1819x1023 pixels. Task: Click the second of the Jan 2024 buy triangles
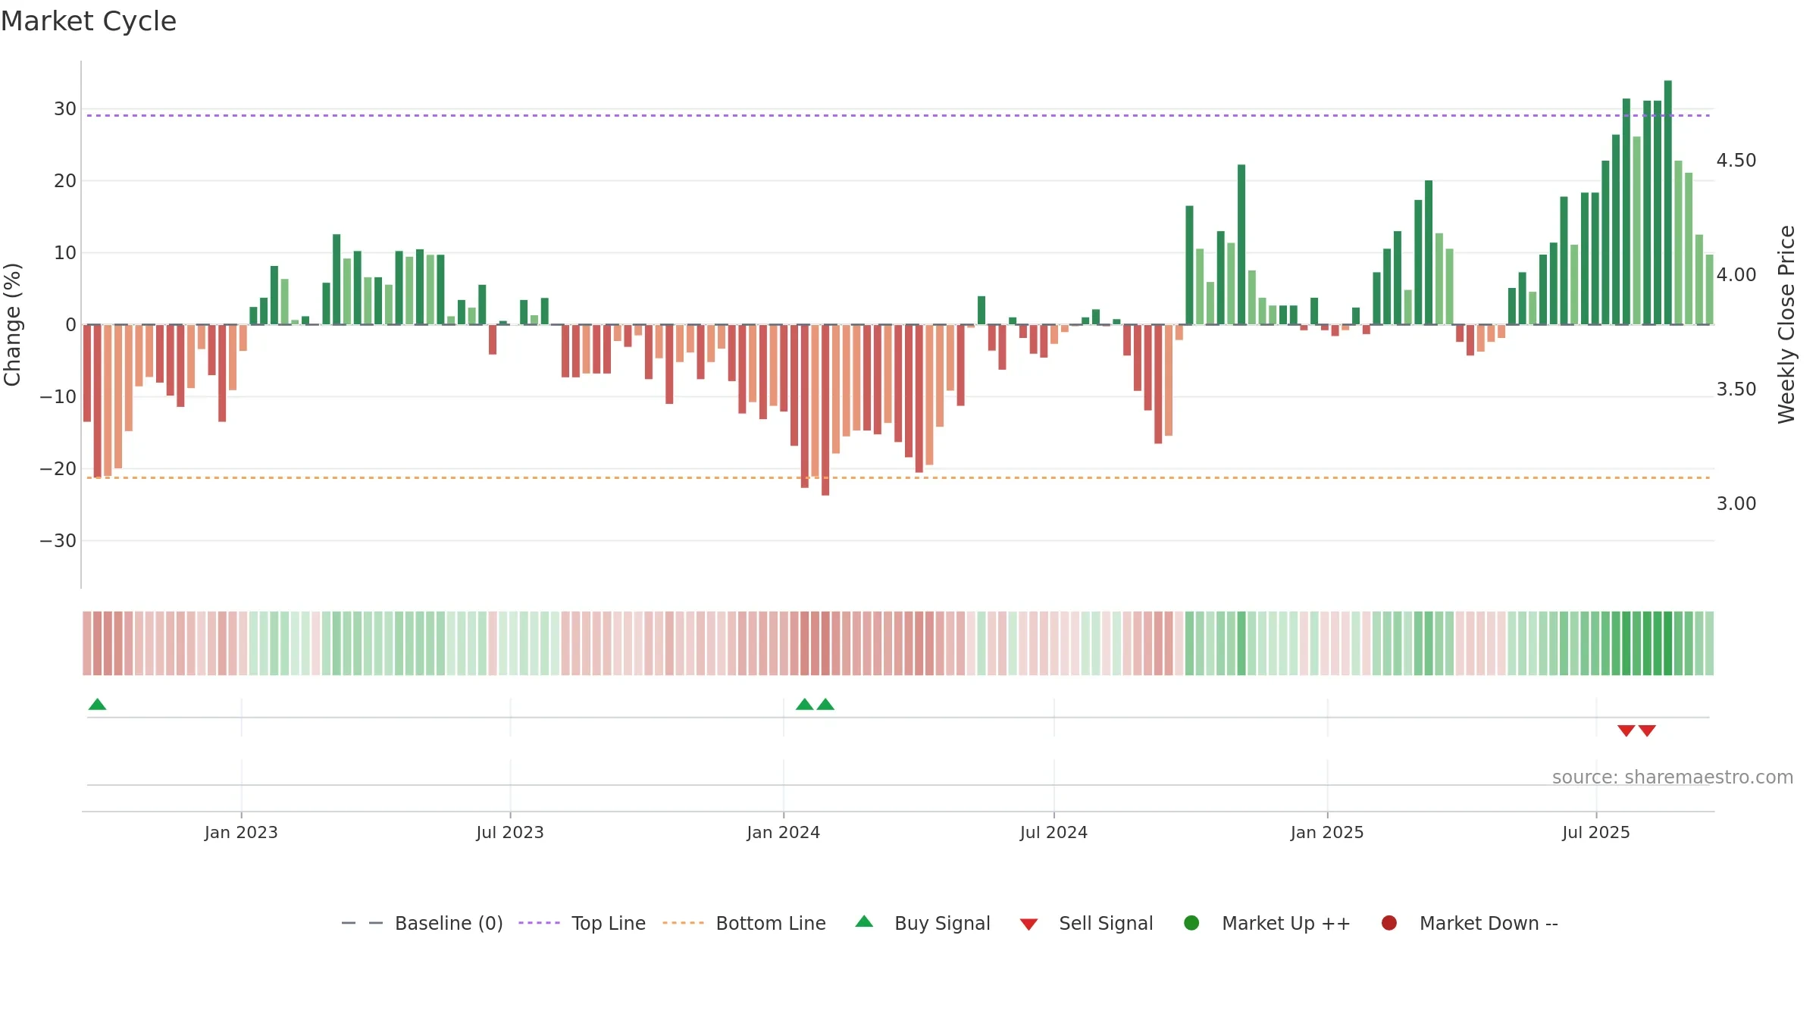click(x=825, y=704)
